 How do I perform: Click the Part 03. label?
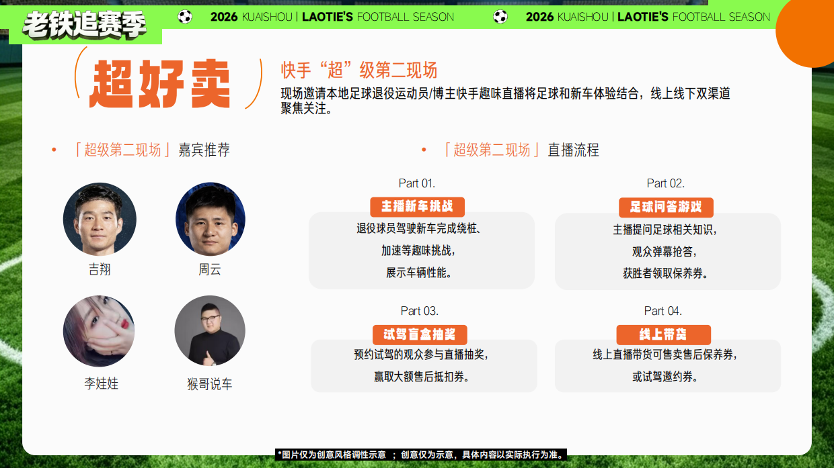[420, 311]
